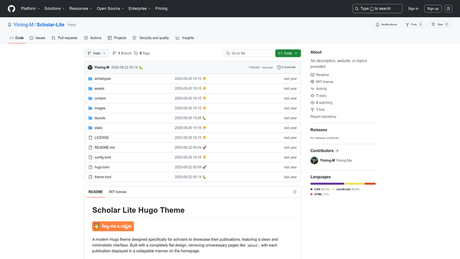Open the theme.toml file name
The height and width of the screenshot is (259, 460).
tap(103, 177)
